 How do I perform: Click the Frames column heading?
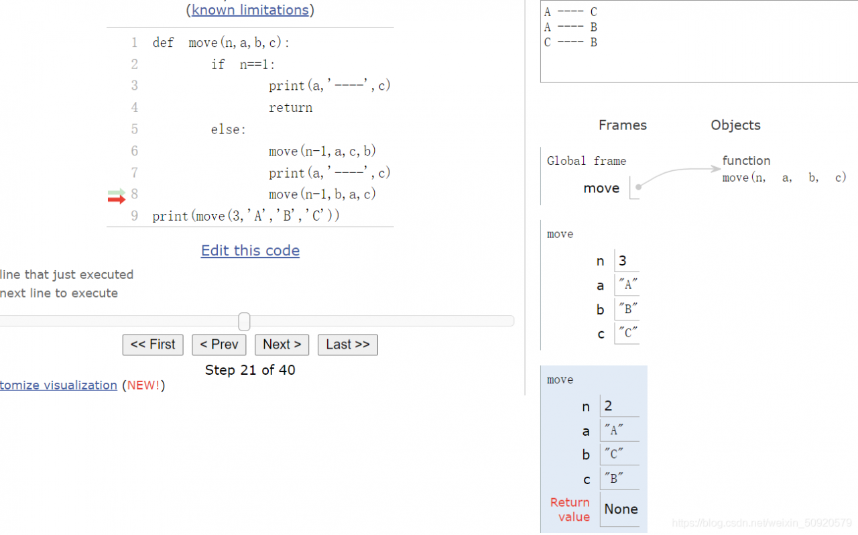623,125
